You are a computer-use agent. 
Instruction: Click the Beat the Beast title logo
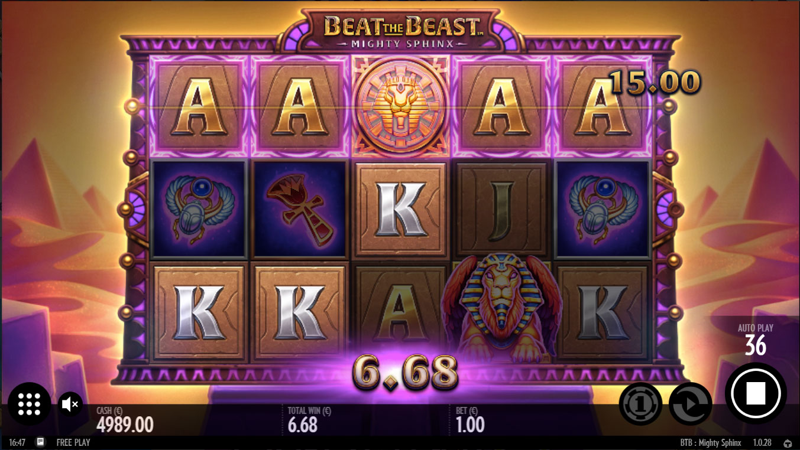click(x=402, y=31)
